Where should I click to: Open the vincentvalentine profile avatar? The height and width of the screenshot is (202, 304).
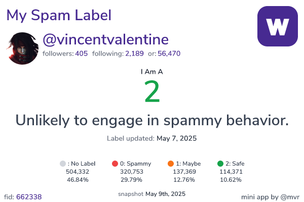click(22, 48)
